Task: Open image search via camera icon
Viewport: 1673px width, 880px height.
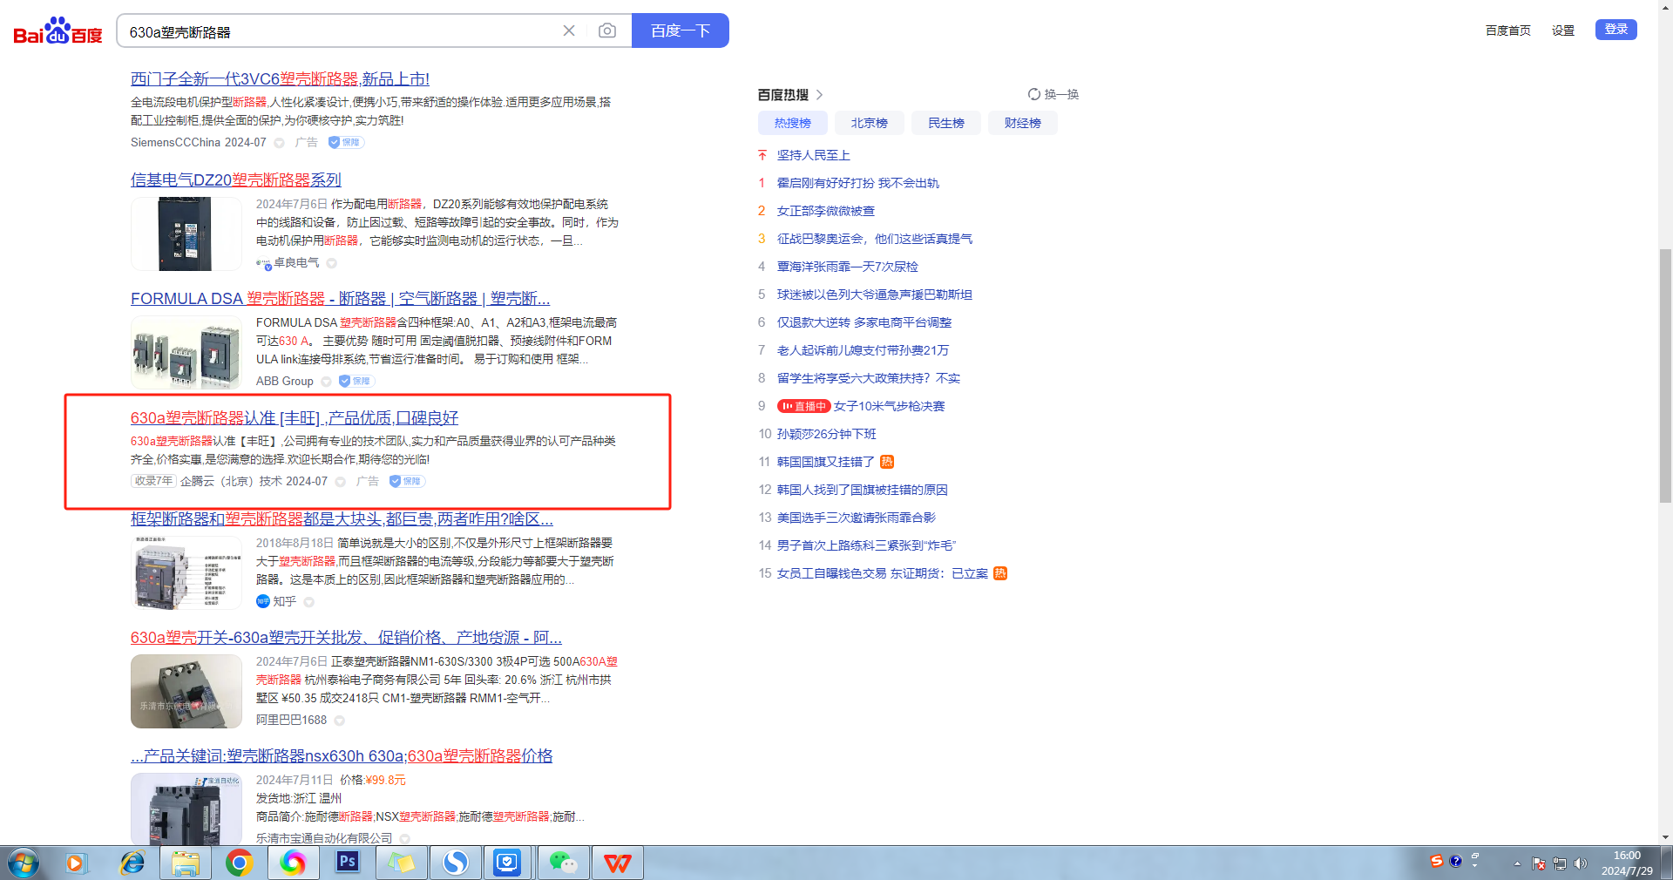Action: (x=607, y=31)
